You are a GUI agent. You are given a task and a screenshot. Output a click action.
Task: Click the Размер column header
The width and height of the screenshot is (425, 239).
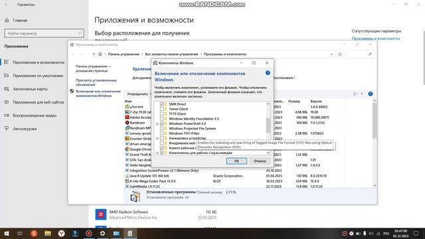click(294, 102)
